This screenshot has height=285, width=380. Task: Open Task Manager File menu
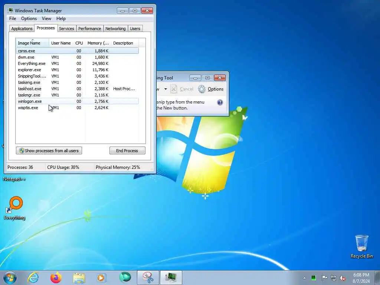[x=13, y=19]
